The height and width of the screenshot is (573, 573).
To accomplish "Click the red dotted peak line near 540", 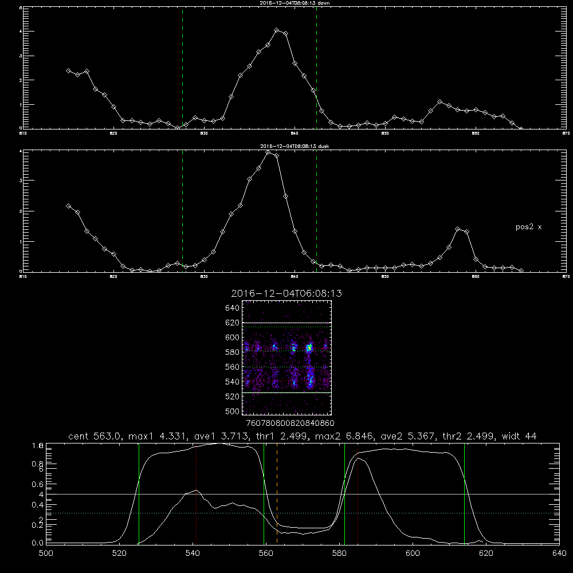I will 196,493.
